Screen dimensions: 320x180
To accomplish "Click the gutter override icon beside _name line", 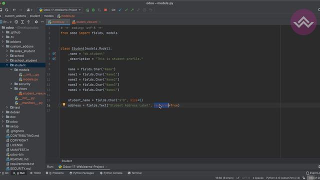I will (54, 53).
